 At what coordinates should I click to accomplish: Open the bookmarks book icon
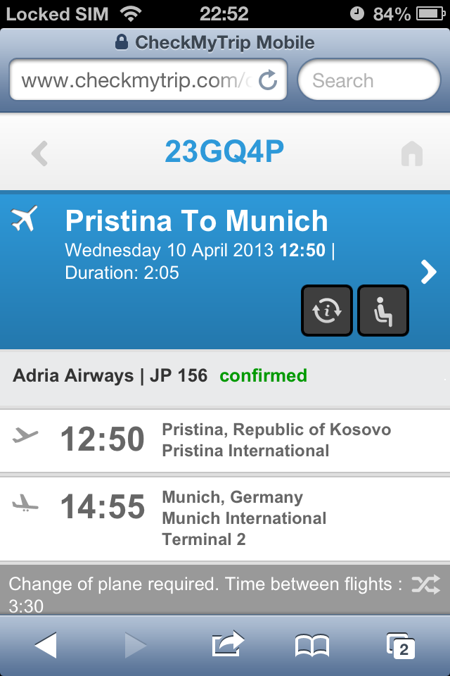click(312, 646)
